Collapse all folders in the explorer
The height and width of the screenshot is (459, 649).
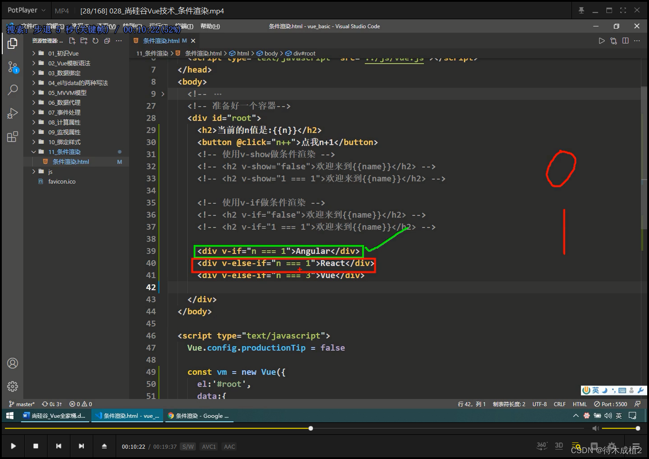[x=107, y=41]
